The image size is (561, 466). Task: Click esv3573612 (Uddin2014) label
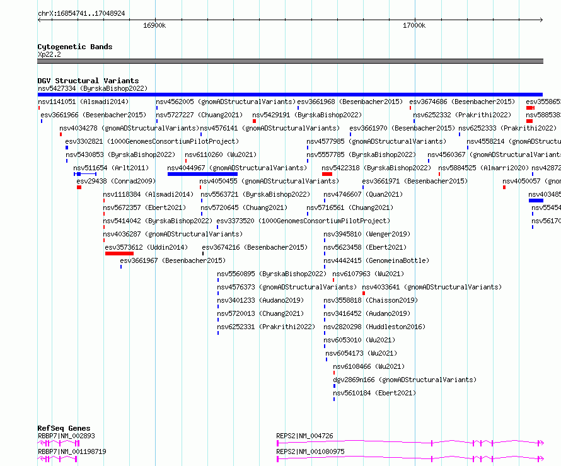pos(146,247)
